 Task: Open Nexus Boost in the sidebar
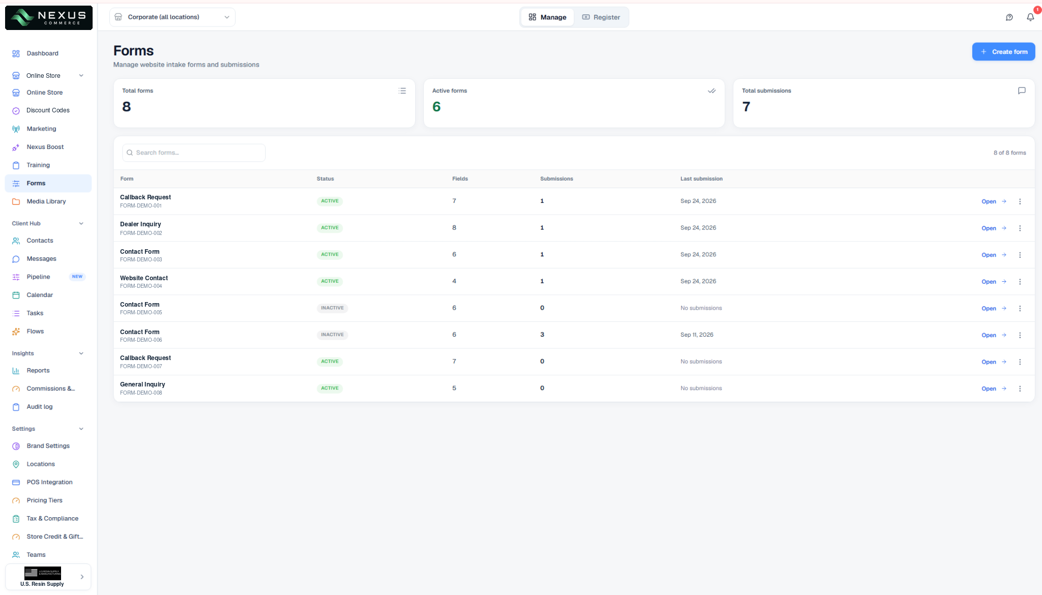click(48, 147)
